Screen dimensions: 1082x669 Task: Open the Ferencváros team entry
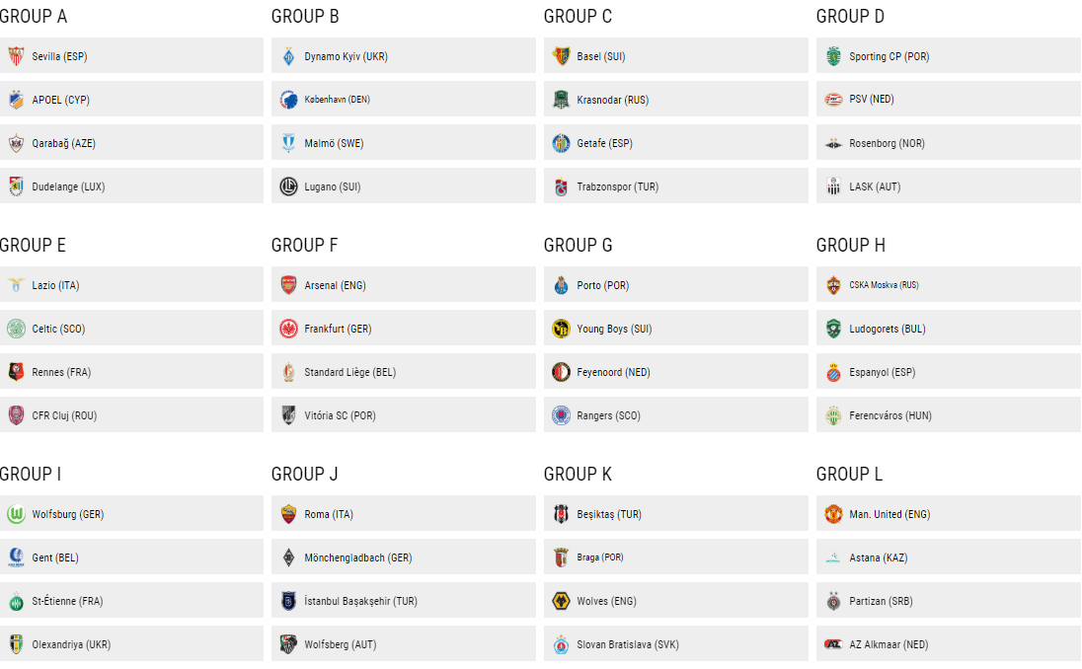tap(948, 415)
